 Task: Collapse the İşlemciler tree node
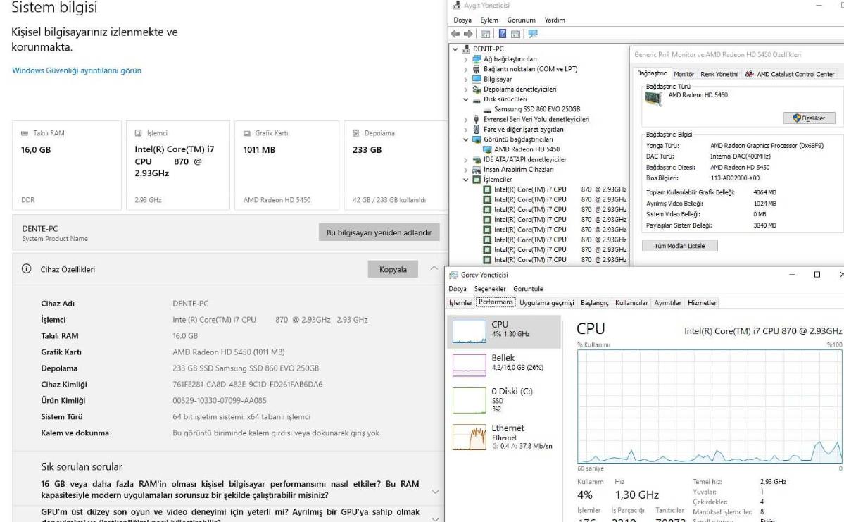coord(466,180)
